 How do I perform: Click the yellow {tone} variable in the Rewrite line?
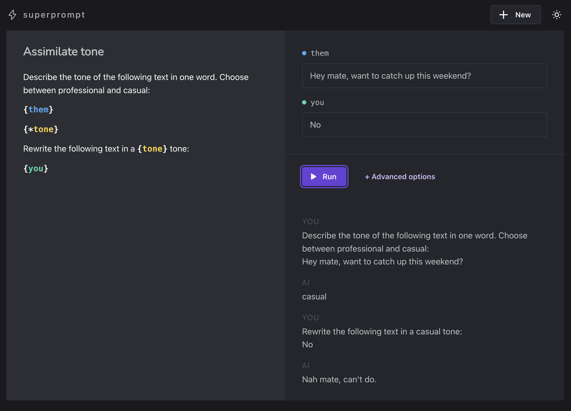pos(152,149)
